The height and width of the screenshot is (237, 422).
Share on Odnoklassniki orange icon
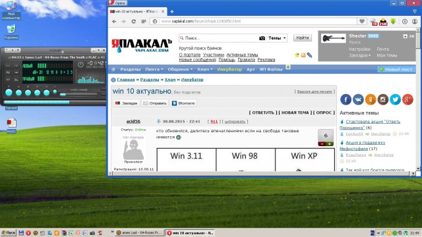tap(371, 99)
